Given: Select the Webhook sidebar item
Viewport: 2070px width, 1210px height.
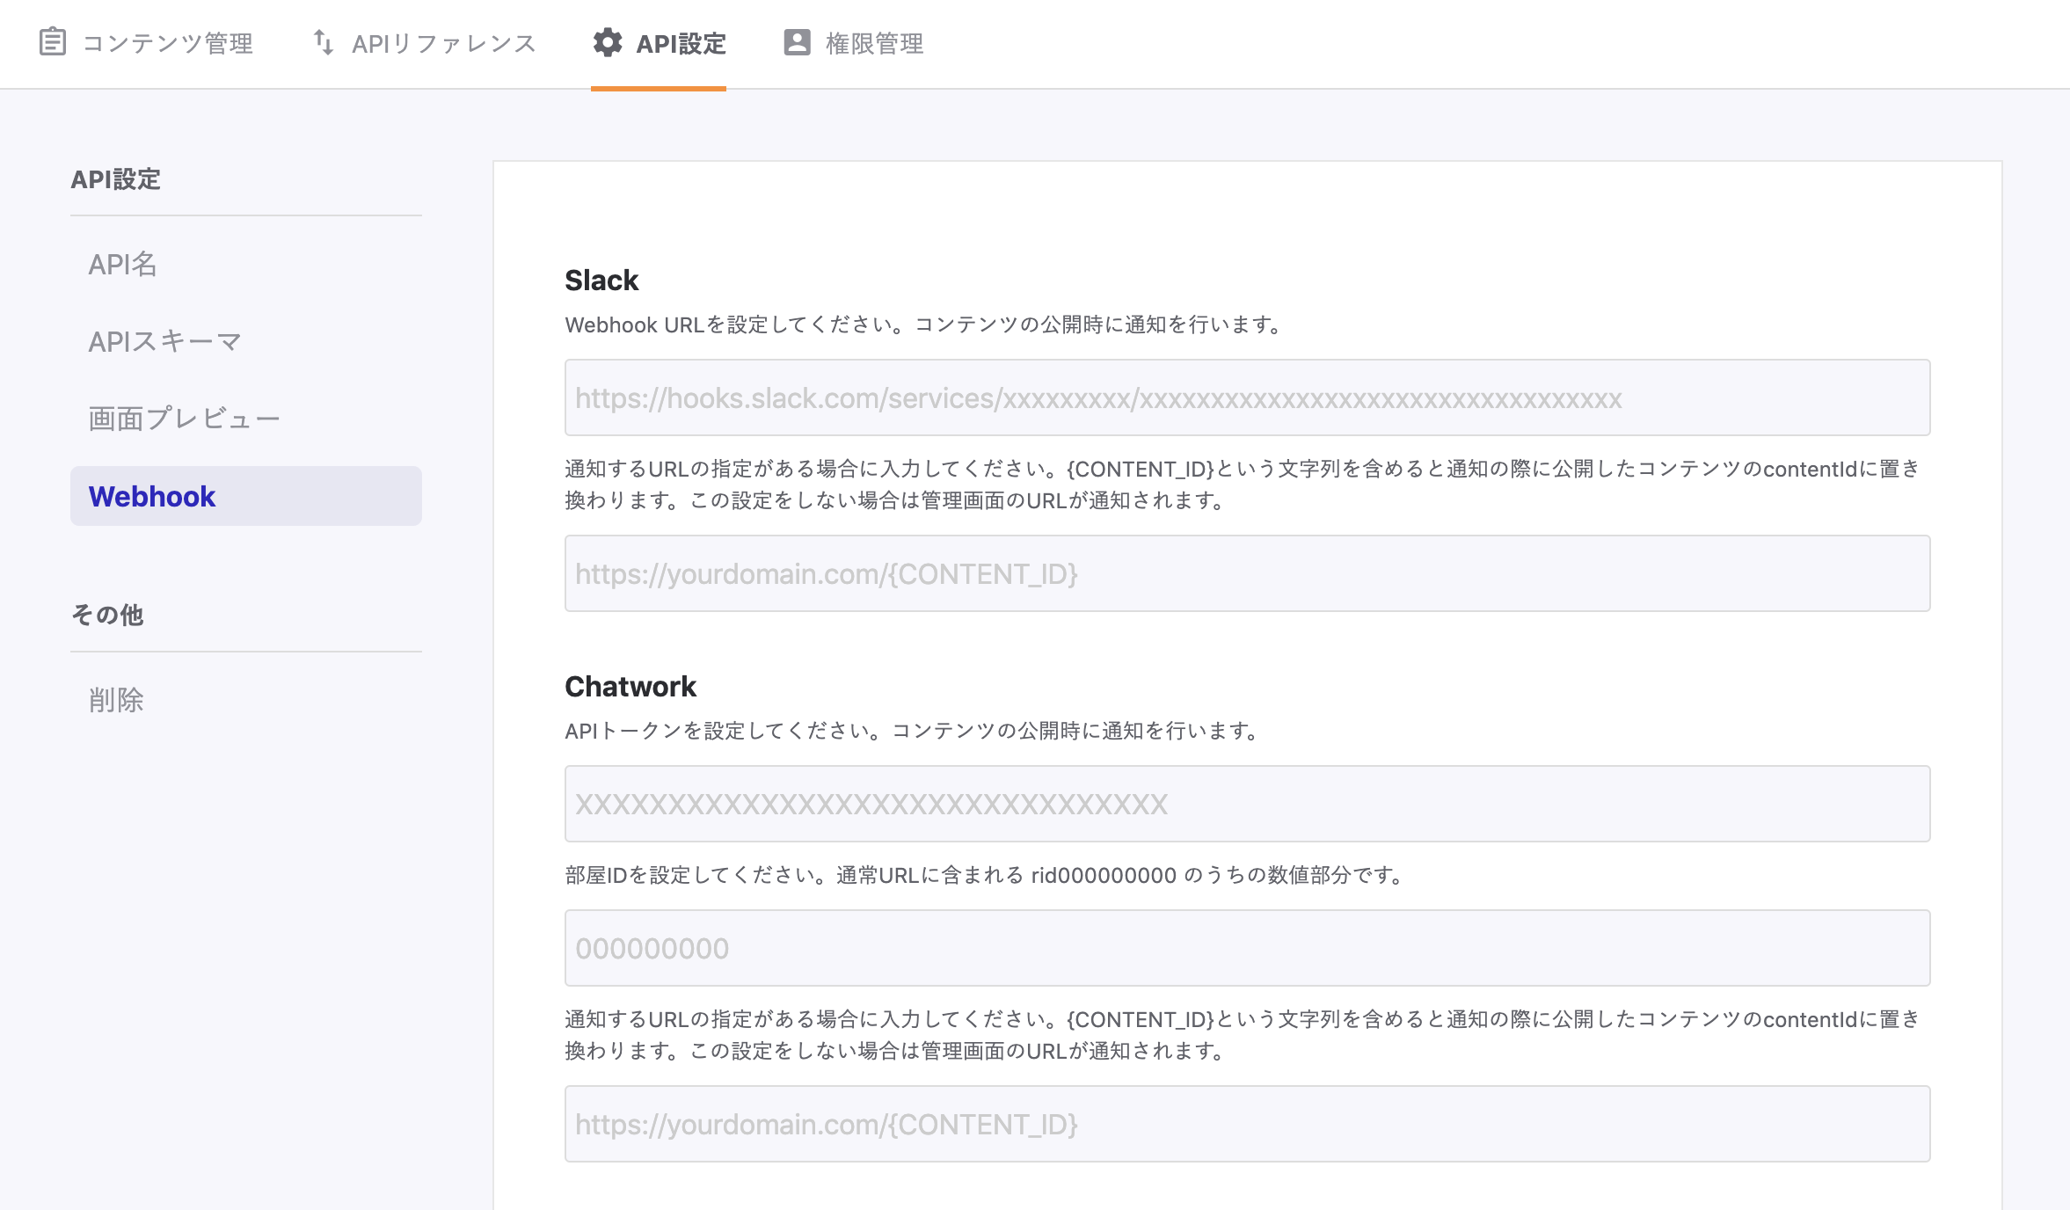Looking at the screenshot, I should (153, 496).
